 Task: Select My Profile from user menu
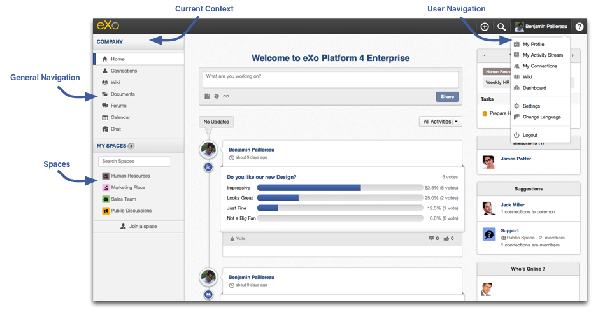[x=533, y=44]
